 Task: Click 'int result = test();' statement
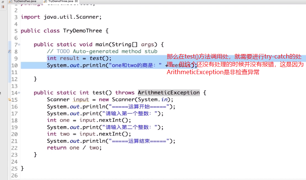pos(79,58)
